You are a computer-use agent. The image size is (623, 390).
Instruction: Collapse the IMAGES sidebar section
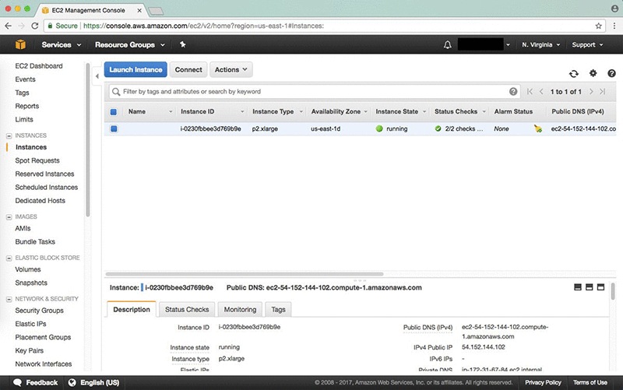tap(9, 217)
